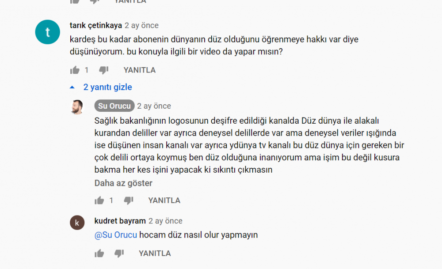Screen dimensions: 442x269
Task: Open the @Su Orucu mention link
Action: coord(115,235)
